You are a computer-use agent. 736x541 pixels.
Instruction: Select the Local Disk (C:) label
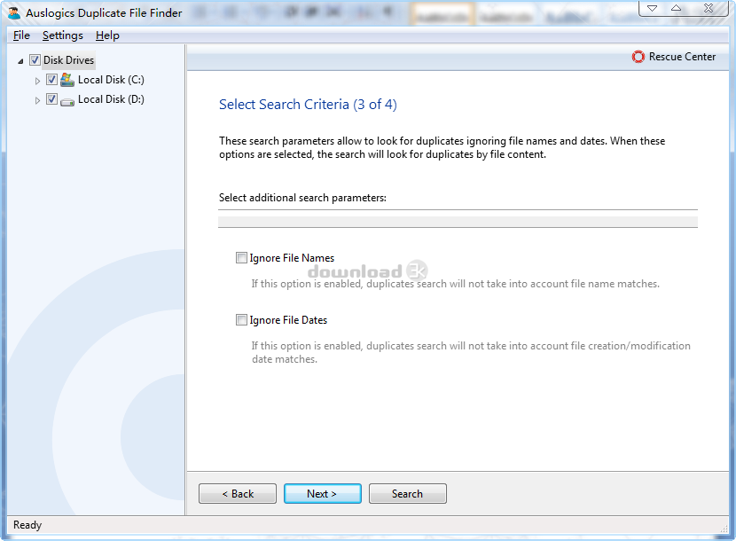click(x=111, y=80)
